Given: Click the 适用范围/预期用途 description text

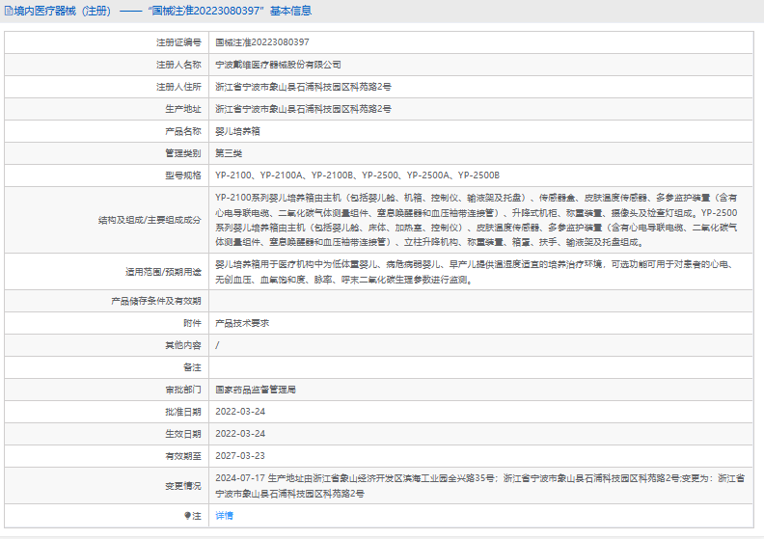Looking at the screenshot, I should (x=479, y=271).
